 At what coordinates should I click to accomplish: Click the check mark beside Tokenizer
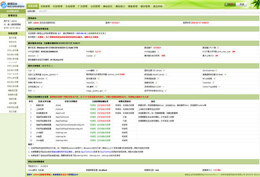pyautogui.click(x=214, y=82)
